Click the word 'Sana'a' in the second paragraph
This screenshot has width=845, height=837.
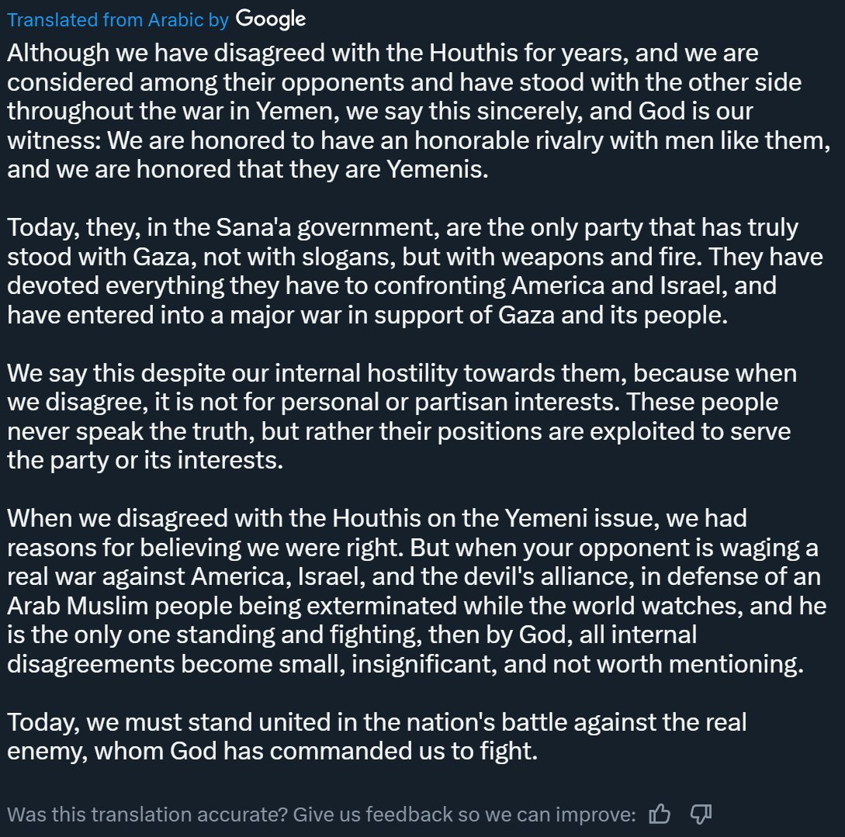[253, 227]
